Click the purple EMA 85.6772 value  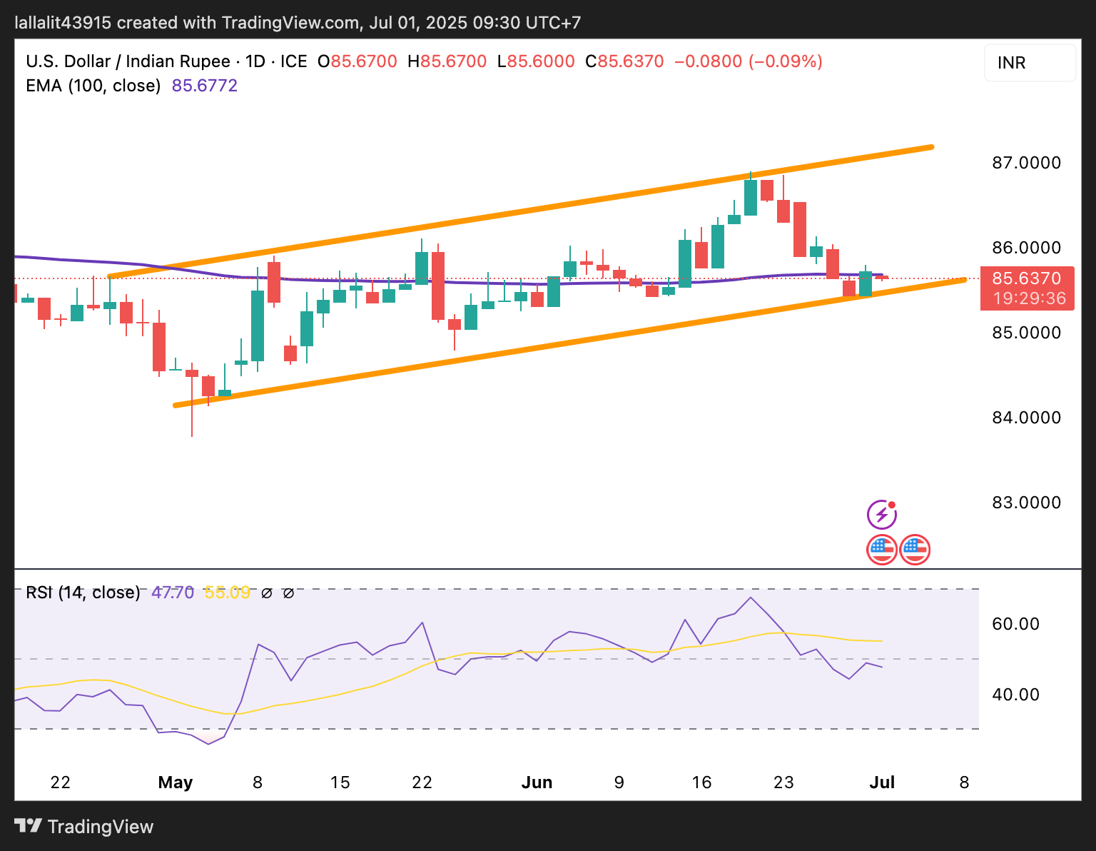pyautogui.click(x=205, y=86)
